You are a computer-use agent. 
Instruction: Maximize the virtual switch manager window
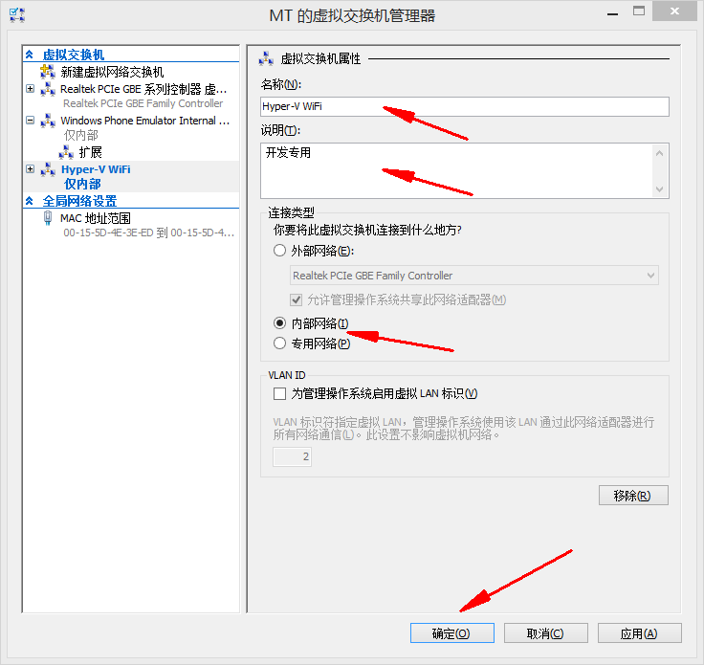coord(639,11)
